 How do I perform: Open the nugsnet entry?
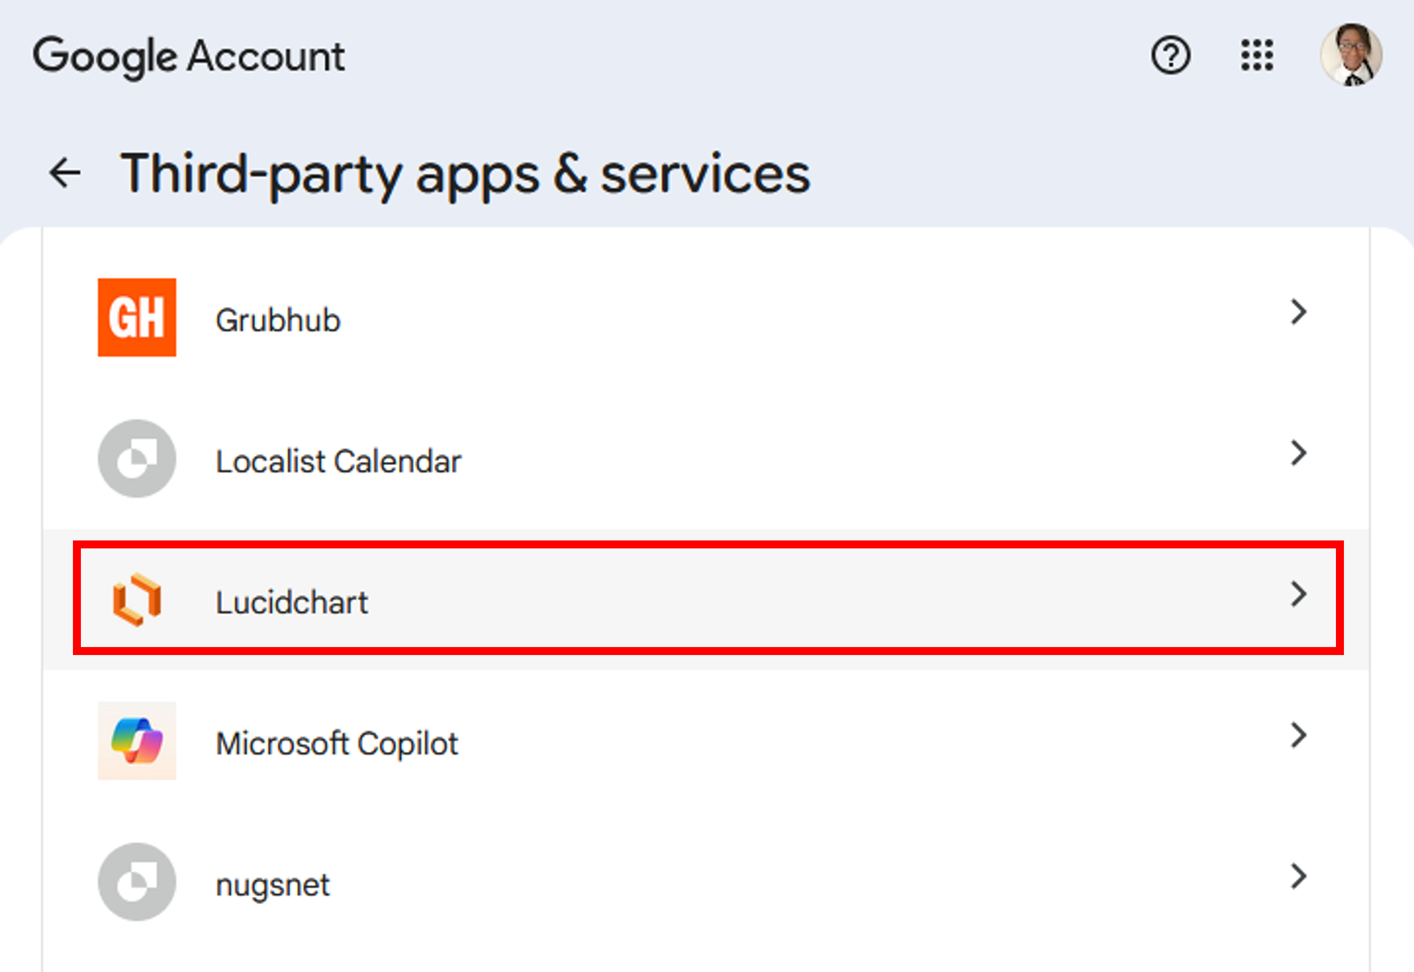(x=706, y=882)
